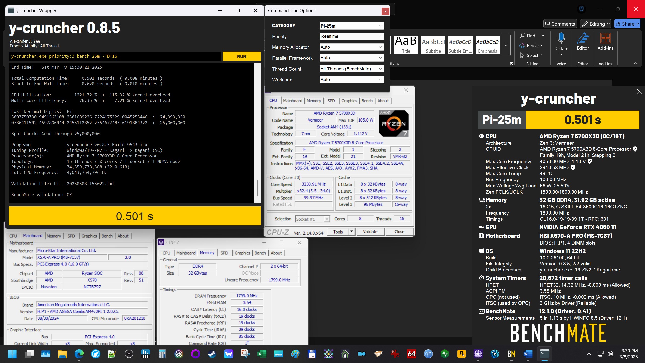Open the clock showing 3:30 PM 3/8/2025

pyautogui.click(x=629, y=354)
